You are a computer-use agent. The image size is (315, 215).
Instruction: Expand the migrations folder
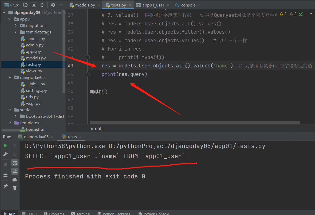pyautogui.click(x=16, y=25)
